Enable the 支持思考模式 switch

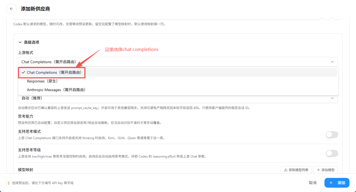[x=332, y=135]
